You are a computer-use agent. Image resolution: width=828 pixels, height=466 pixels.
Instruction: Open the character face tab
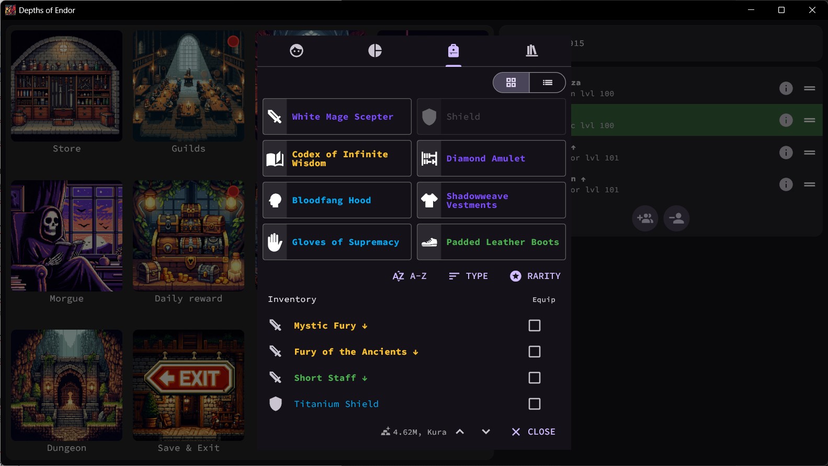tap(297, 51)
